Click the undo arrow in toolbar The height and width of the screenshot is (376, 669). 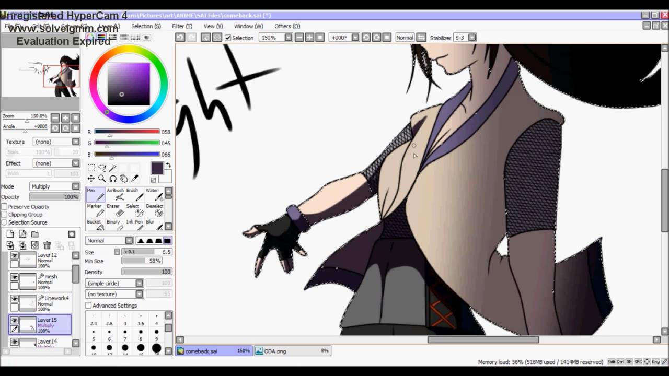(x=180, y=38)
